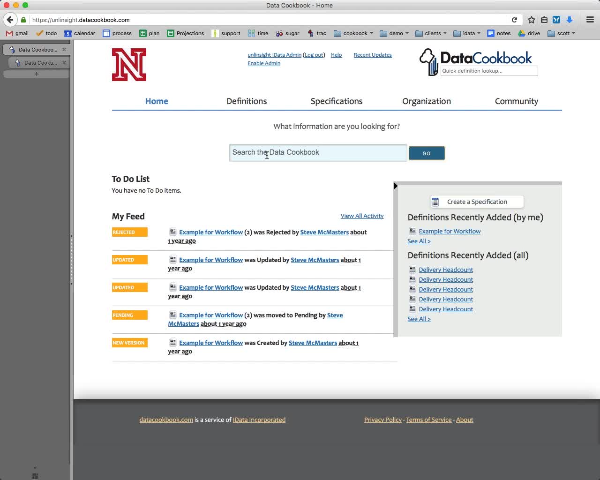Viewport: 600px width, 480px height.
Task: Focus the Quick definition lookup field
Action: point(489,71)
